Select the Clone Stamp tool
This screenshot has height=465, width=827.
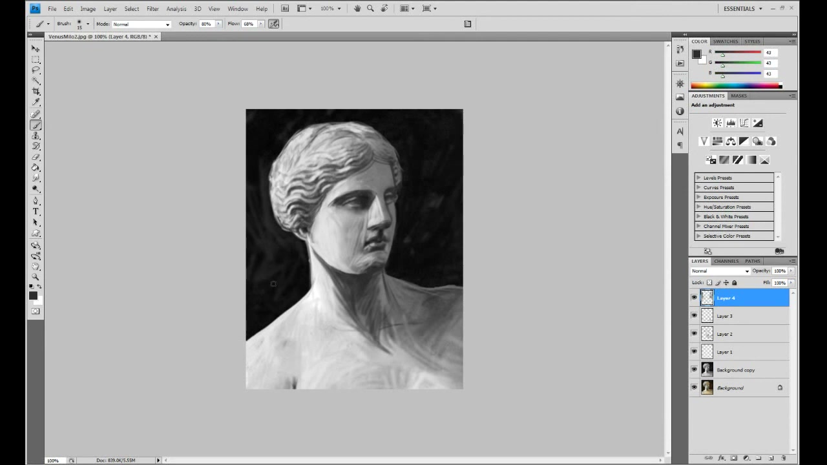click(x=36, y=136)
